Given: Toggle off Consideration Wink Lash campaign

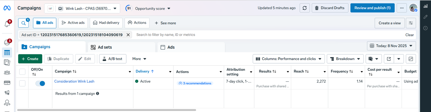Looking at the screenshot, I should click(x=40, y=84).
